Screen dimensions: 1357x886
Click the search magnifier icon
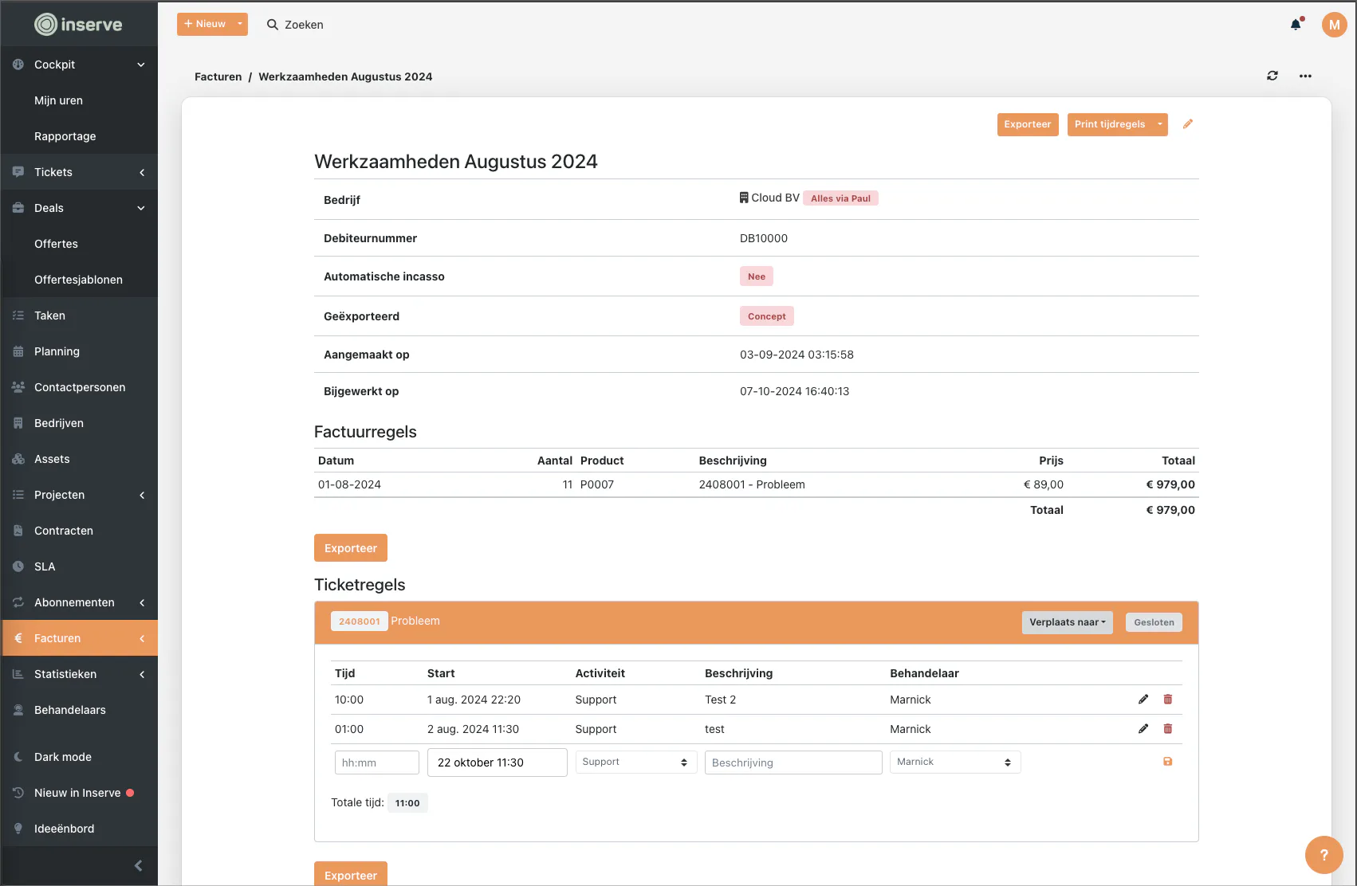coord(273,25)
